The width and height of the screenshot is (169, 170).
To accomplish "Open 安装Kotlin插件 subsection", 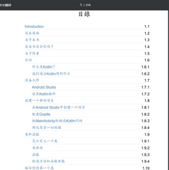I will pos(44,94).
